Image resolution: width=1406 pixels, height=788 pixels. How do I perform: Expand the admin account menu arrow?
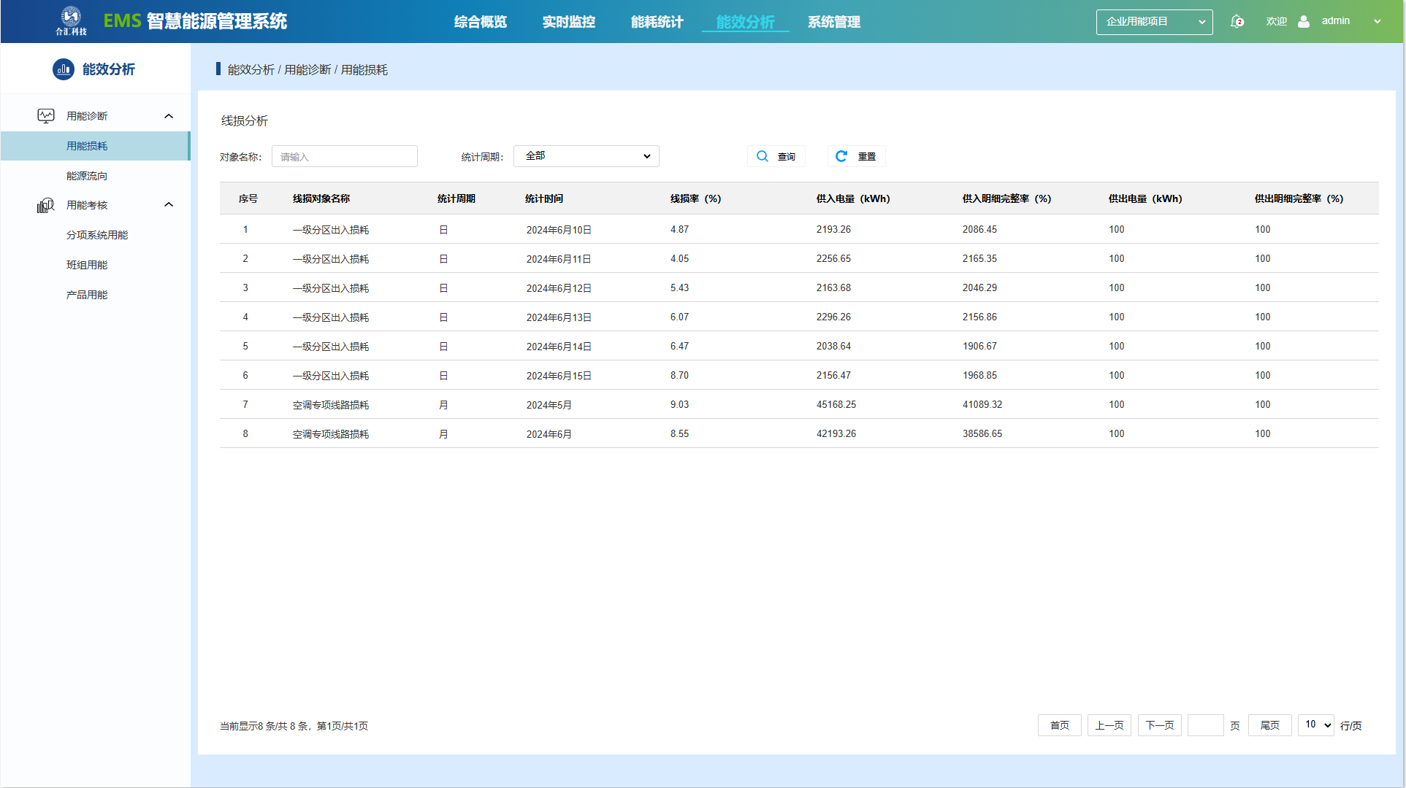pos(1378,22)
